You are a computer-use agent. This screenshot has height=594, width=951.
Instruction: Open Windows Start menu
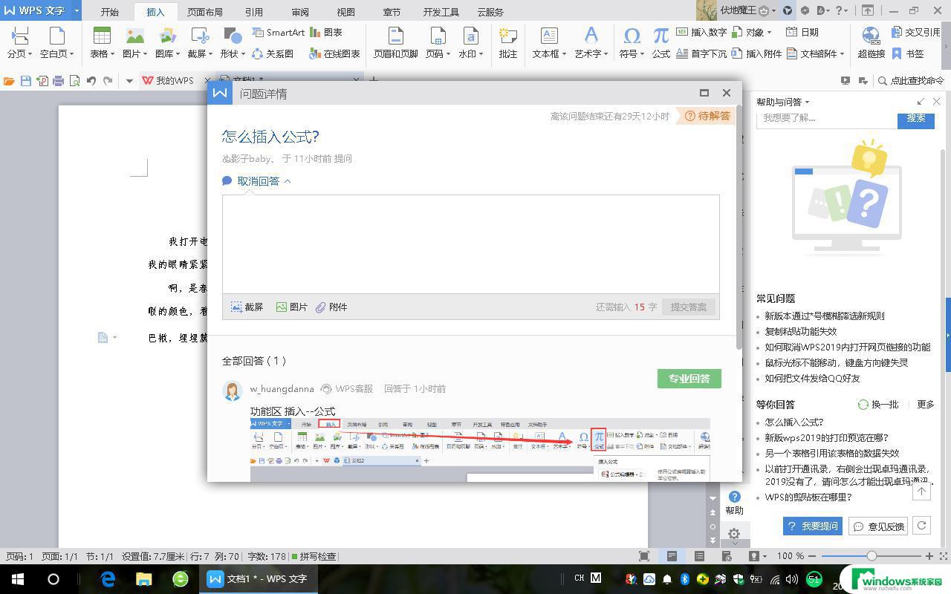coord(18,579)
